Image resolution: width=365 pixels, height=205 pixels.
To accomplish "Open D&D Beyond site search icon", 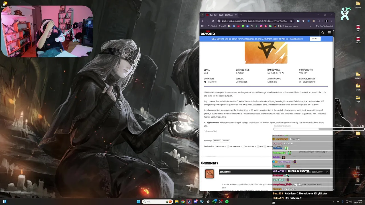I will pyautogui.click(x=323, y=33).
